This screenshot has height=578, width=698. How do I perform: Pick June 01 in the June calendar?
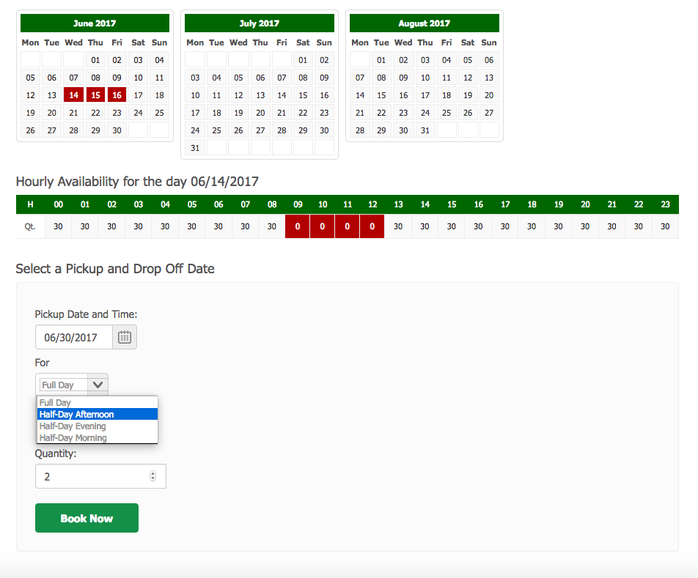pyautogui.click(x=95, y=60)
